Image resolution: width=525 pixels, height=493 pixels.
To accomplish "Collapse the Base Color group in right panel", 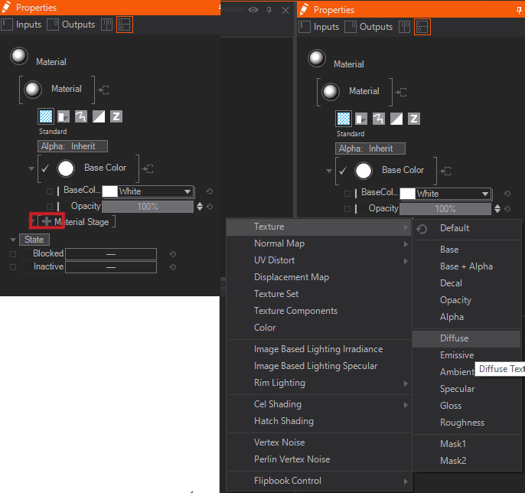I will pyautogui.click(x=329, y=171).
